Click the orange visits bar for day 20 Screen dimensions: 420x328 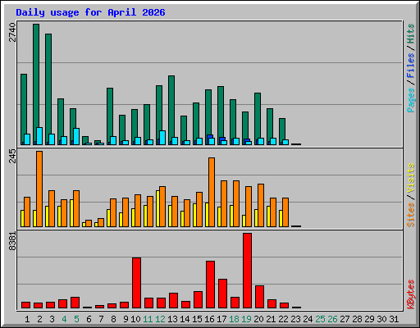[x=261, y=205]
